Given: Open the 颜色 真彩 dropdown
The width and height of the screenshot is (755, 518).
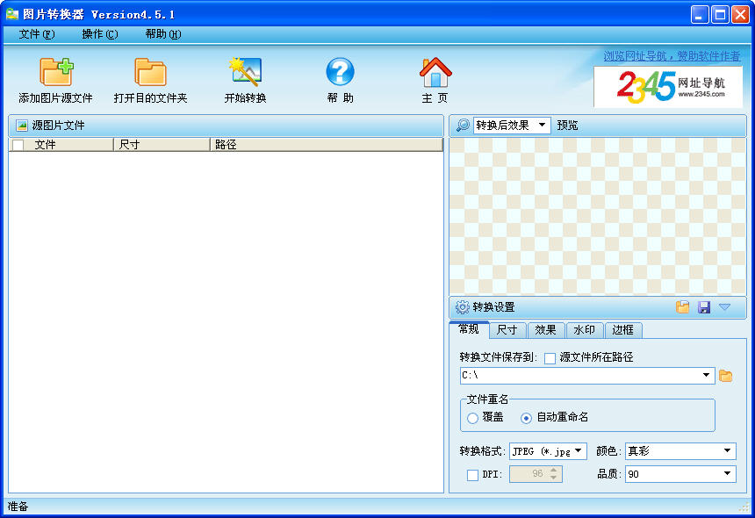Looking at the screenshot, I should point(680,451).
